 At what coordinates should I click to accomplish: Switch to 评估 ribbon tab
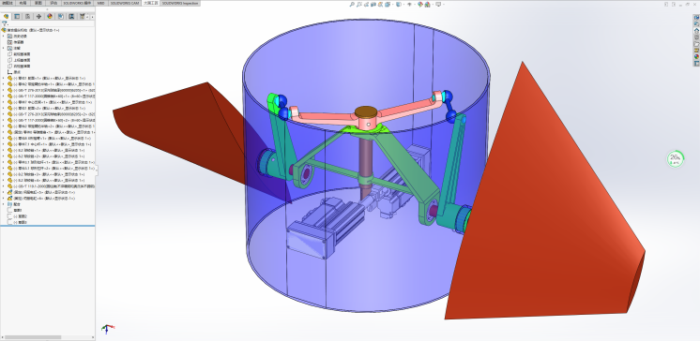[53, 3]
